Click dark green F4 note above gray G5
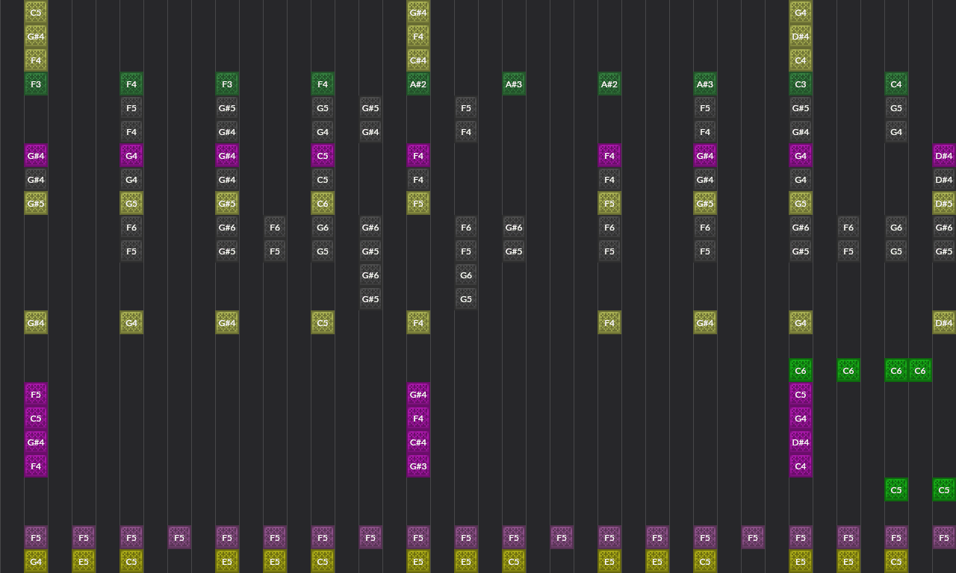Viewport: 956px width, 573px height. tap(323, 84)
